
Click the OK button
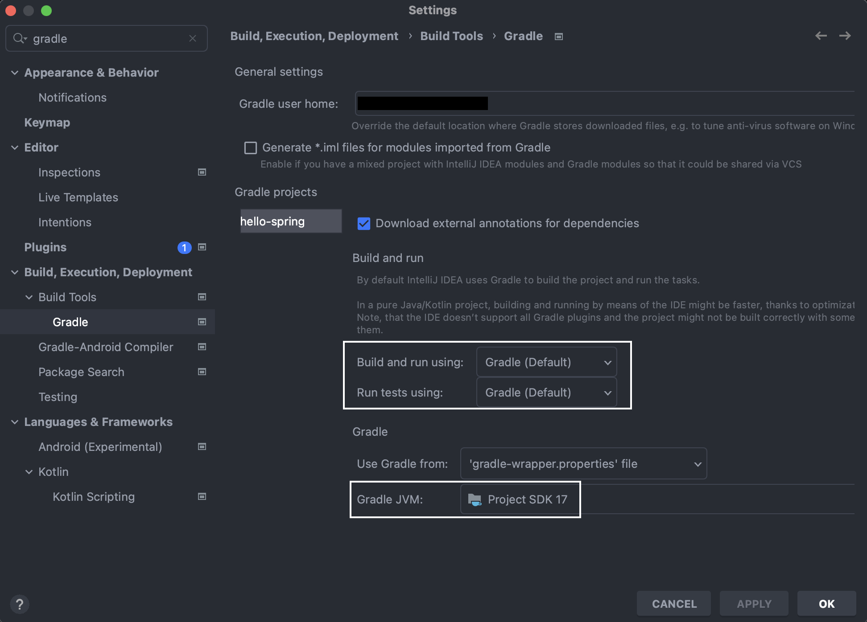826,604
